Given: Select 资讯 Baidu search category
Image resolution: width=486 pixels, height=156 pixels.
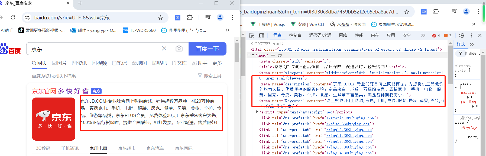Looking at the screenshot, I should [79, 63].
